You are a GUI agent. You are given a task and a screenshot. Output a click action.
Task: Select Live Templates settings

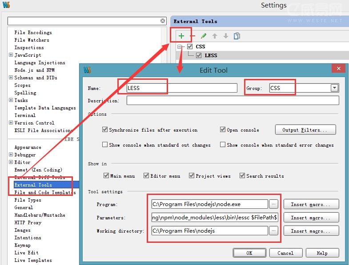click(x=33, y=260)
